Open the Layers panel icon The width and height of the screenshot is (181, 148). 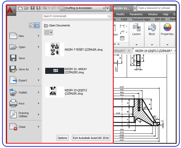[137, 27]
